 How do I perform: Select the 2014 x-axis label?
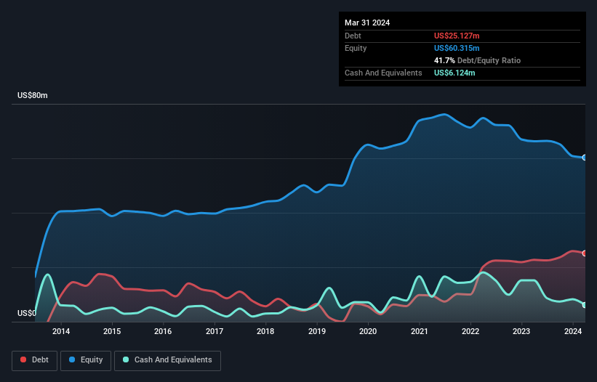tap(61, 332)
